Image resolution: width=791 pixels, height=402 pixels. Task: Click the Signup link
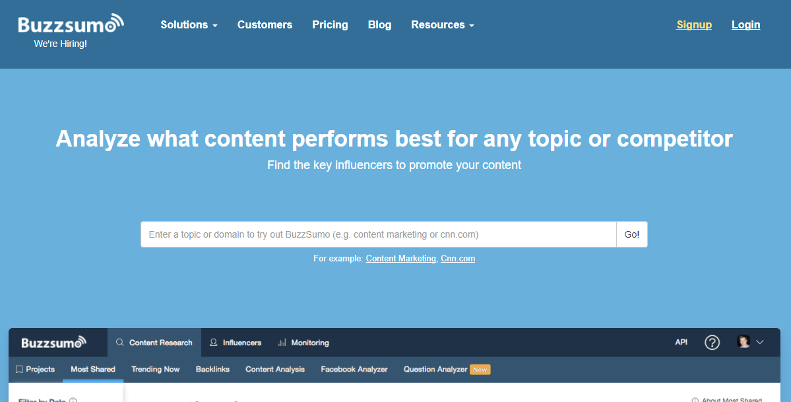click(x=694, y=24)
